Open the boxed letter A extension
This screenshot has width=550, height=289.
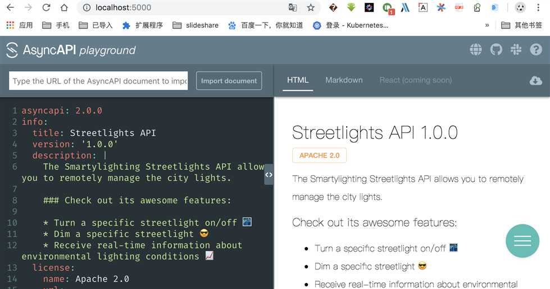(423, 7)
